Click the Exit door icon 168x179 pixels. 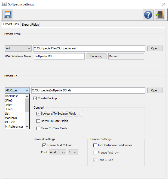pos(160,15)
